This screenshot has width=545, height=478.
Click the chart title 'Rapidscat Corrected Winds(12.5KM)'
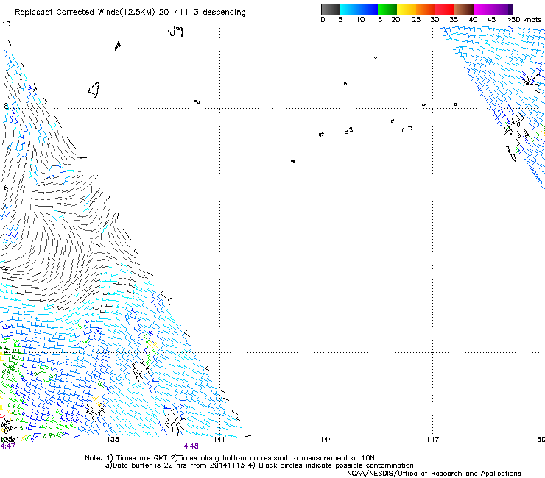point(85,13)
